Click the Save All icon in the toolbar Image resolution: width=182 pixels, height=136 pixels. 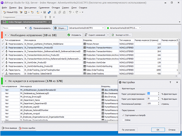[x=49, y=12]
